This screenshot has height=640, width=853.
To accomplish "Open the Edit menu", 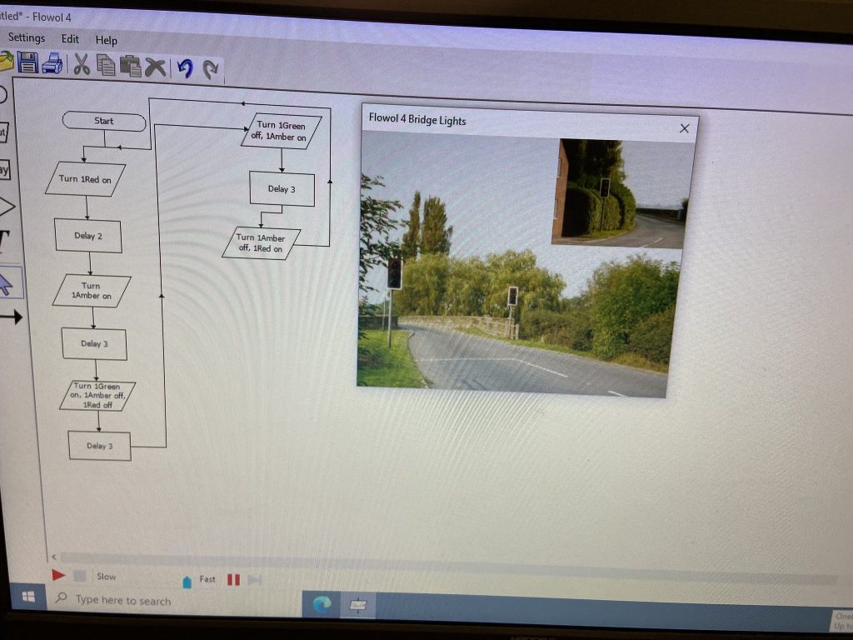I will pyautogui.click(x=70, y=39).
